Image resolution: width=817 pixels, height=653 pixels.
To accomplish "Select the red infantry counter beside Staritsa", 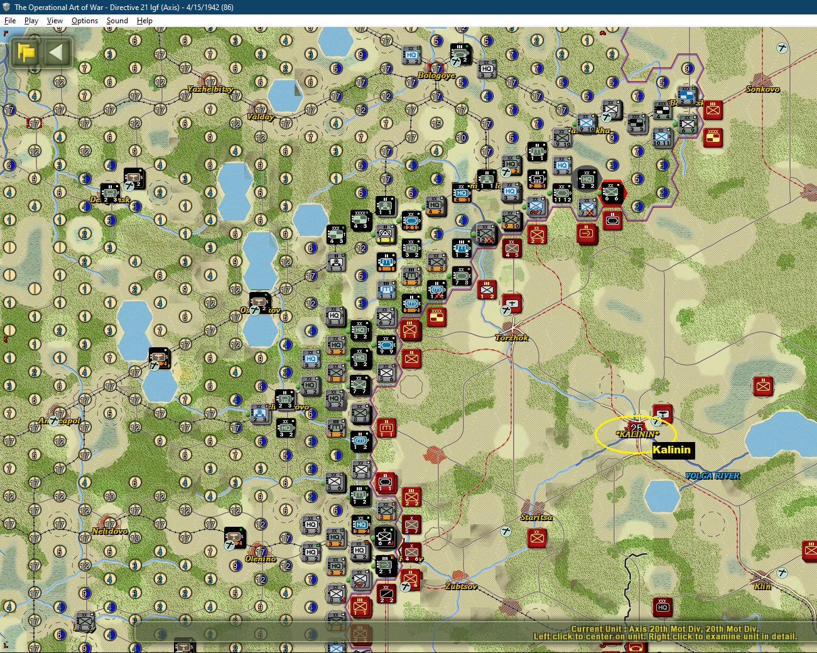I will tap(537, 537).
